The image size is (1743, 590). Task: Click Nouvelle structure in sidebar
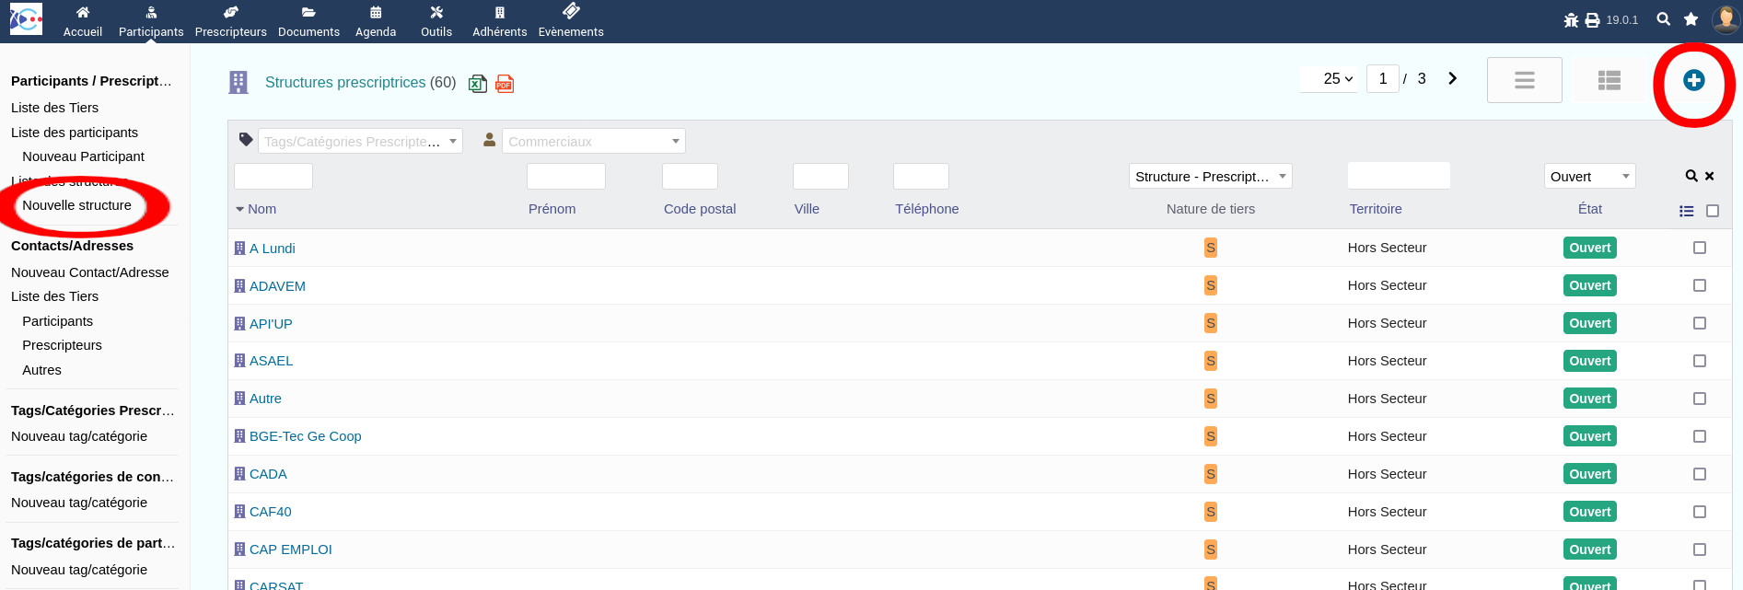(77, 205)
